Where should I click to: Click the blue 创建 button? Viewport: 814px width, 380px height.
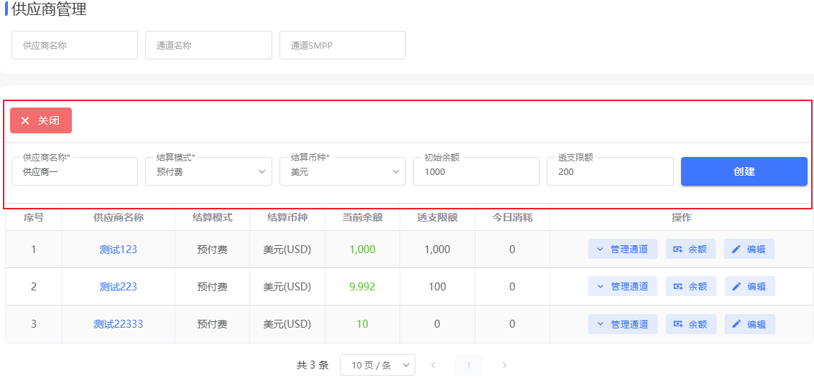point(744,171)
